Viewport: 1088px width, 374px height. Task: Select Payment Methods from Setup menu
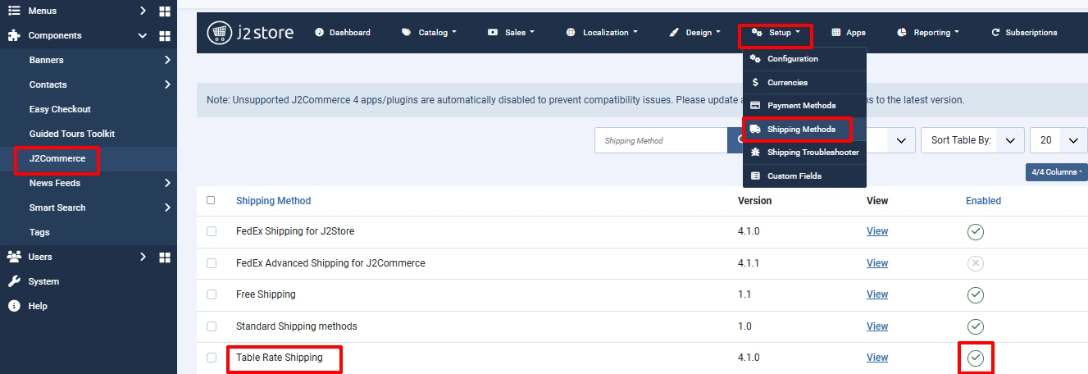click(x=804, y=106)
